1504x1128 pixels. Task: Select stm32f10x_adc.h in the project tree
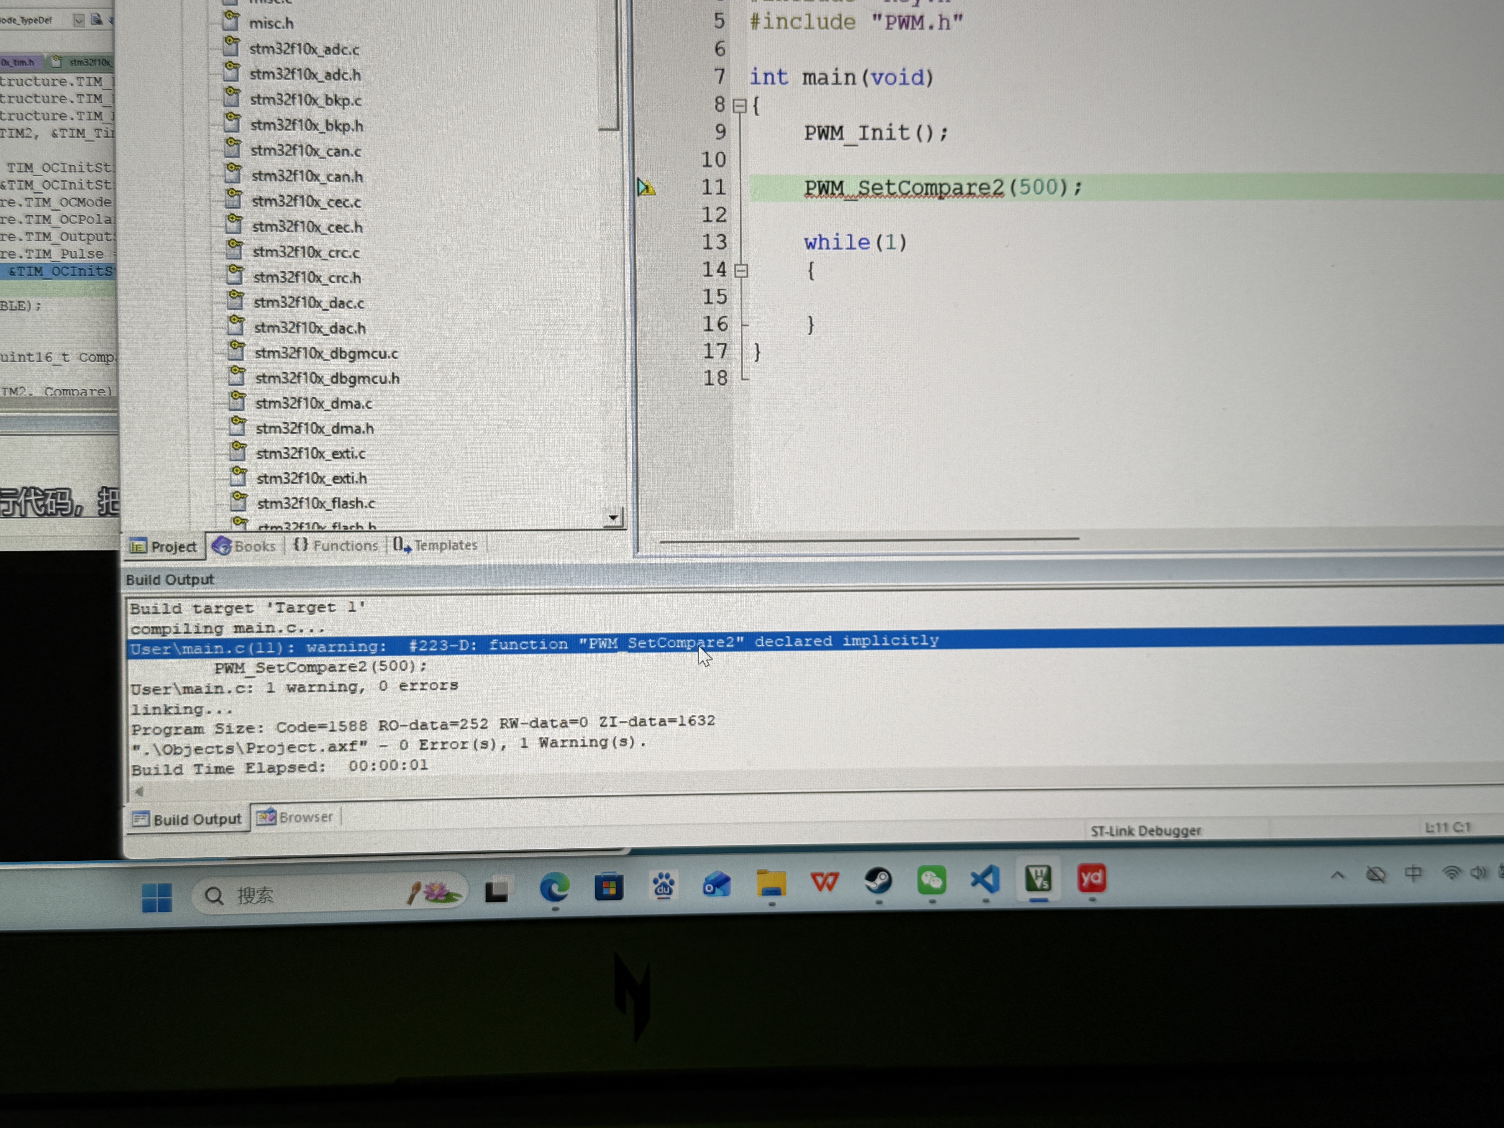point(305,74)
